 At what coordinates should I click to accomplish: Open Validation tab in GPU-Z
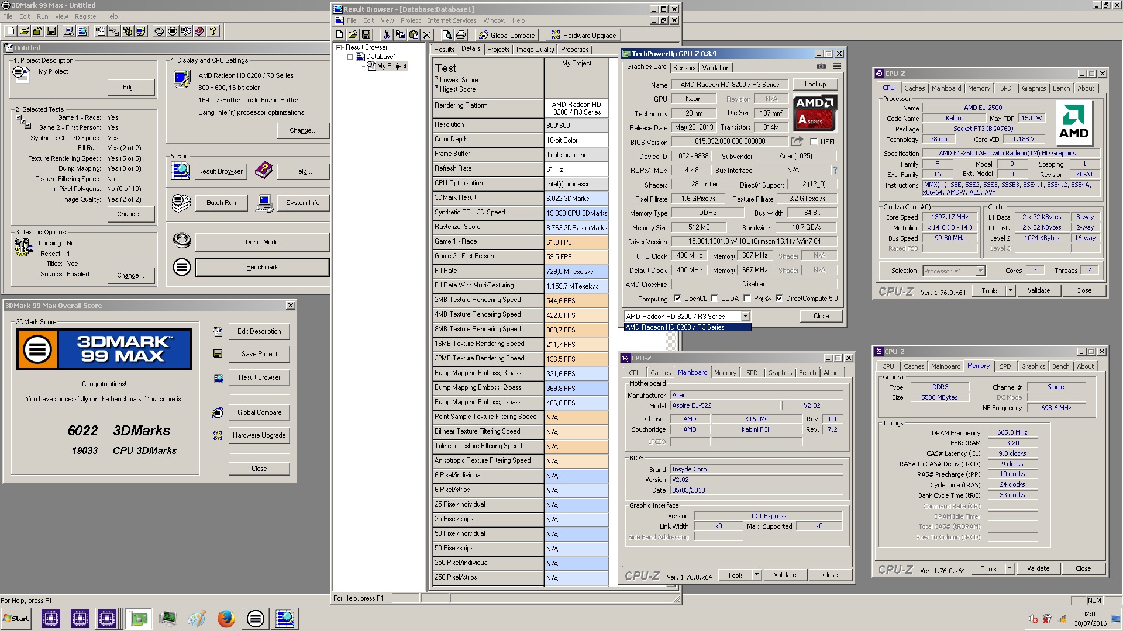click(x=715, y=68)
